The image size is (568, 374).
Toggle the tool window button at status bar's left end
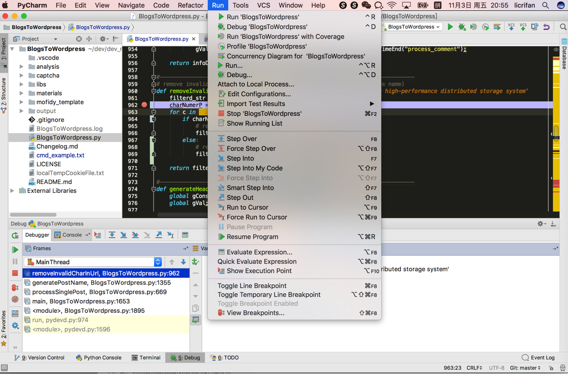(x=4, y=368)
